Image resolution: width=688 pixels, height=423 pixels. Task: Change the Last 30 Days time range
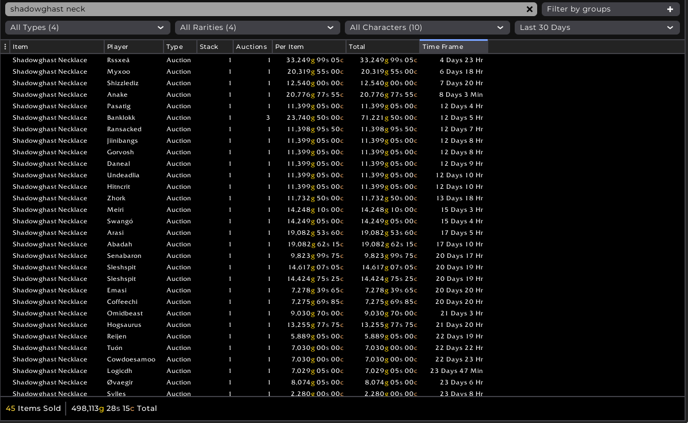pyautogui.click(x=597, y=27)
